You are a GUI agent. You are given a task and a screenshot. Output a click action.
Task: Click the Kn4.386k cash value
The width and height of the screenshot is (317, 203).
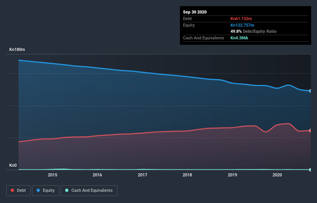239,38
